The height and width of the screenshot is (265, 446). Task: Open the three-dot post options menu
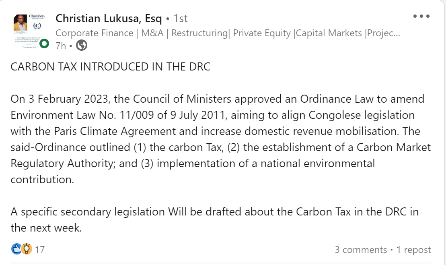pyautogui.click(x=421, y=16)
